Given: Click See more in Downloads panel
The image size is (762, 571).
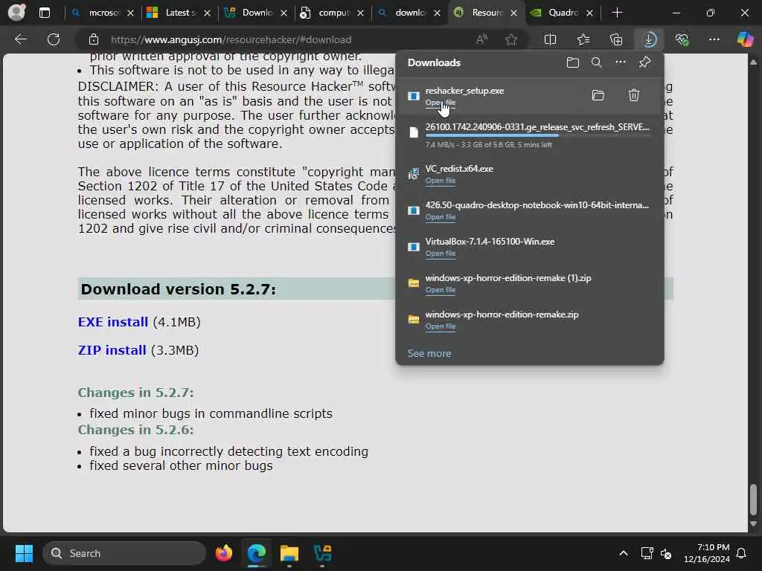Looking at the screenshot, I should tap(429, 353).
